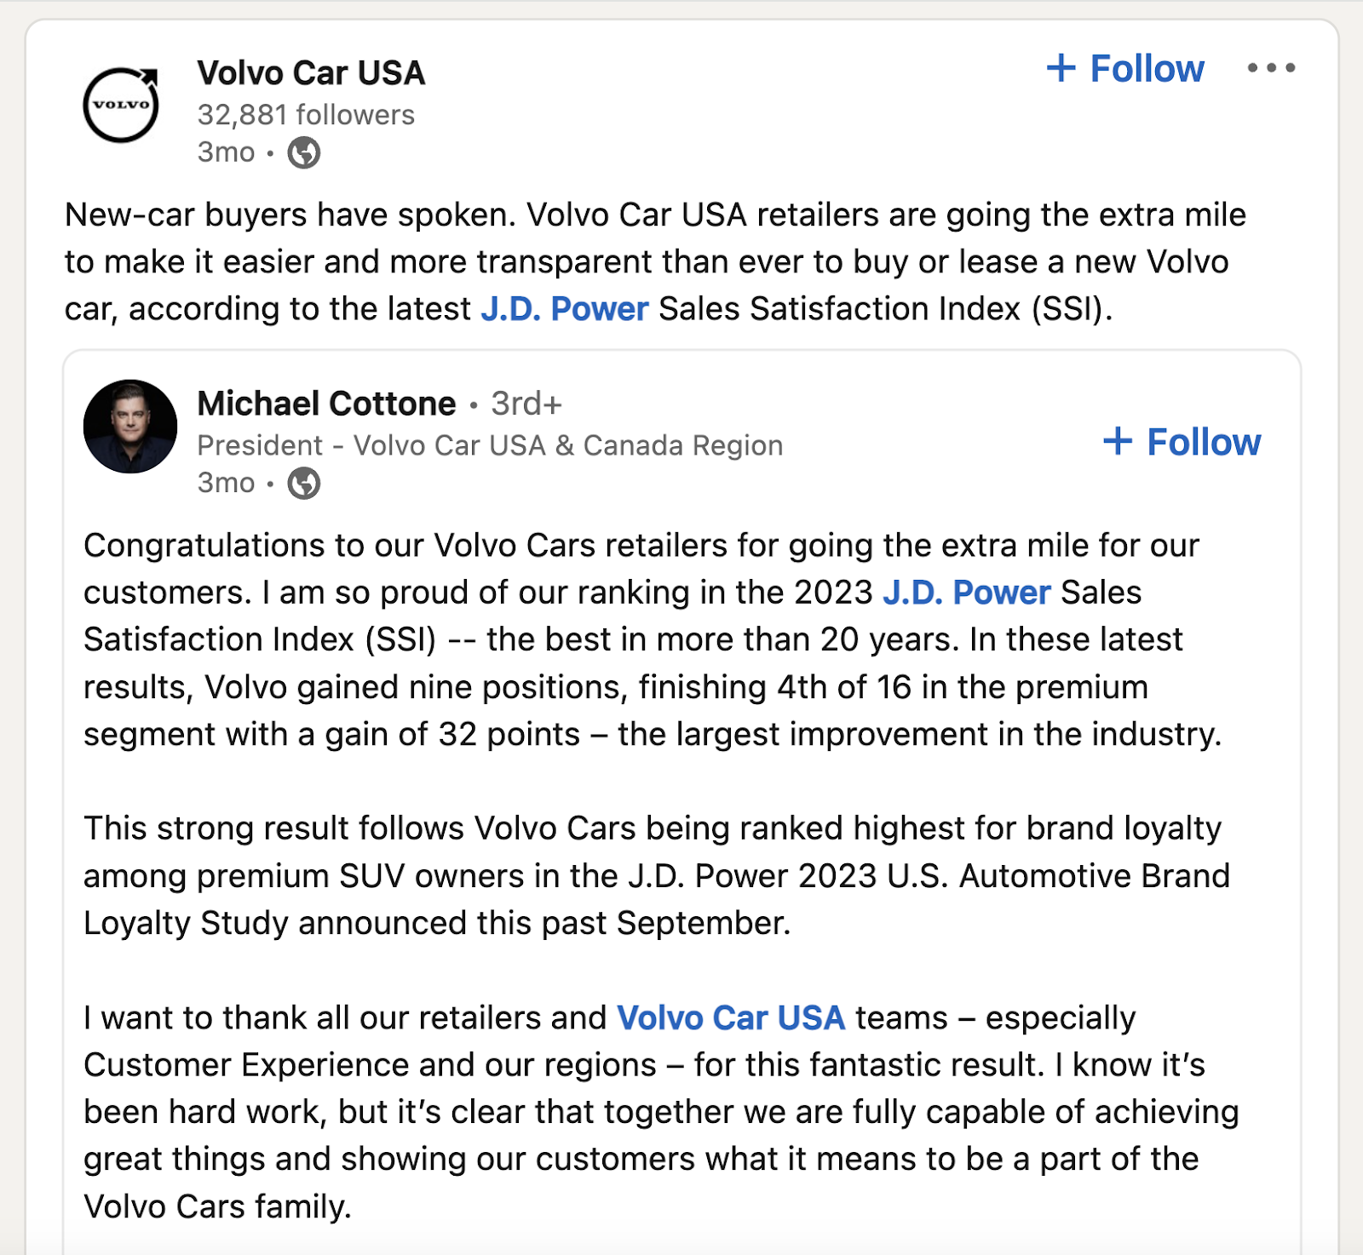Click Michael's President job title text
Viewport: 1363px width, 1255px height.
pyautogui.click(x=489, y=444)
